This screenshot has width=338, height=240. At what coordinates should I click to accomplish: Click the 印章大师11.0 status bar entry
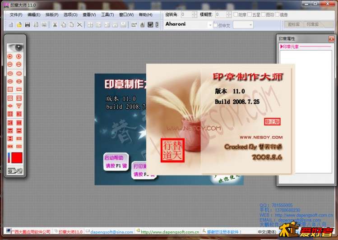(x=70, y=232)
